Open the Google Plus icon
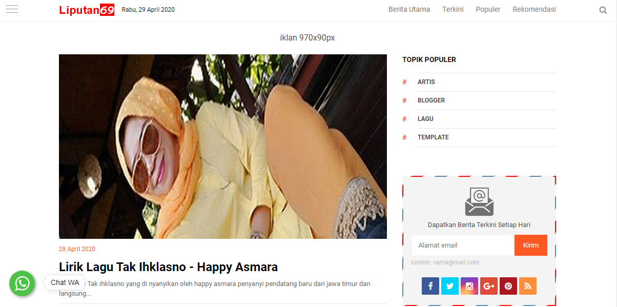Screen dimensions: 617x307 (489, 286)
